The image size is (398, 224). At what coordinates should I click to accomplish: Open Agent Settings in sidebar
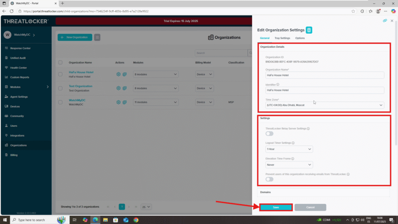pyautogui.click(x=19, y=97)
